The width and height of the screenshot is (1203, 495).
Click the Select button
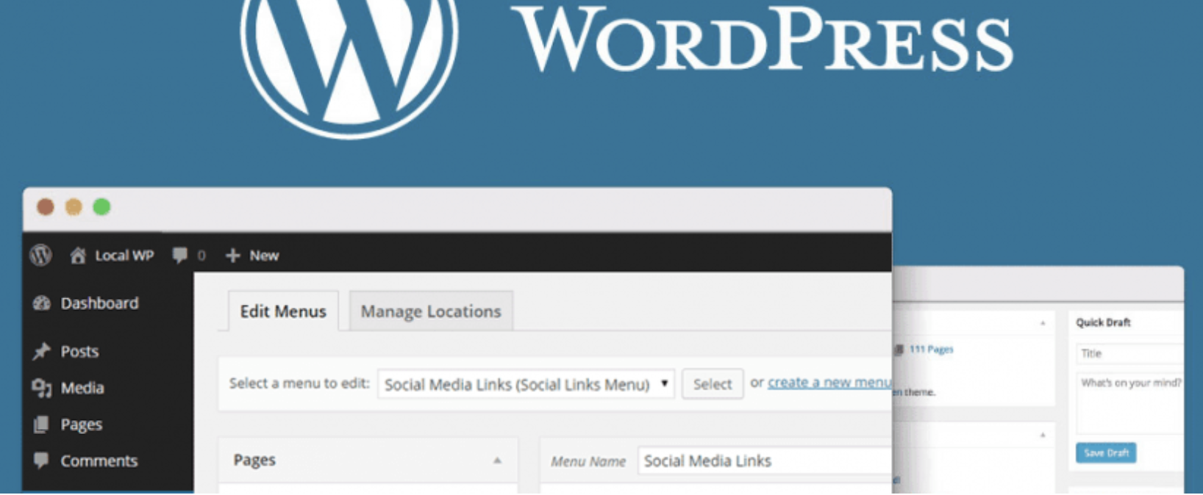click(x=713, y=383)
